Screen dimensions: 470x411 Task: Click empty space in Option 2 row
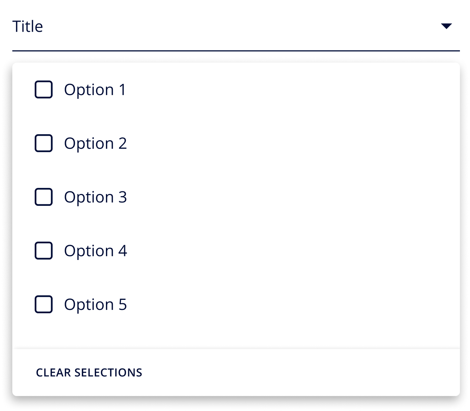291,143
